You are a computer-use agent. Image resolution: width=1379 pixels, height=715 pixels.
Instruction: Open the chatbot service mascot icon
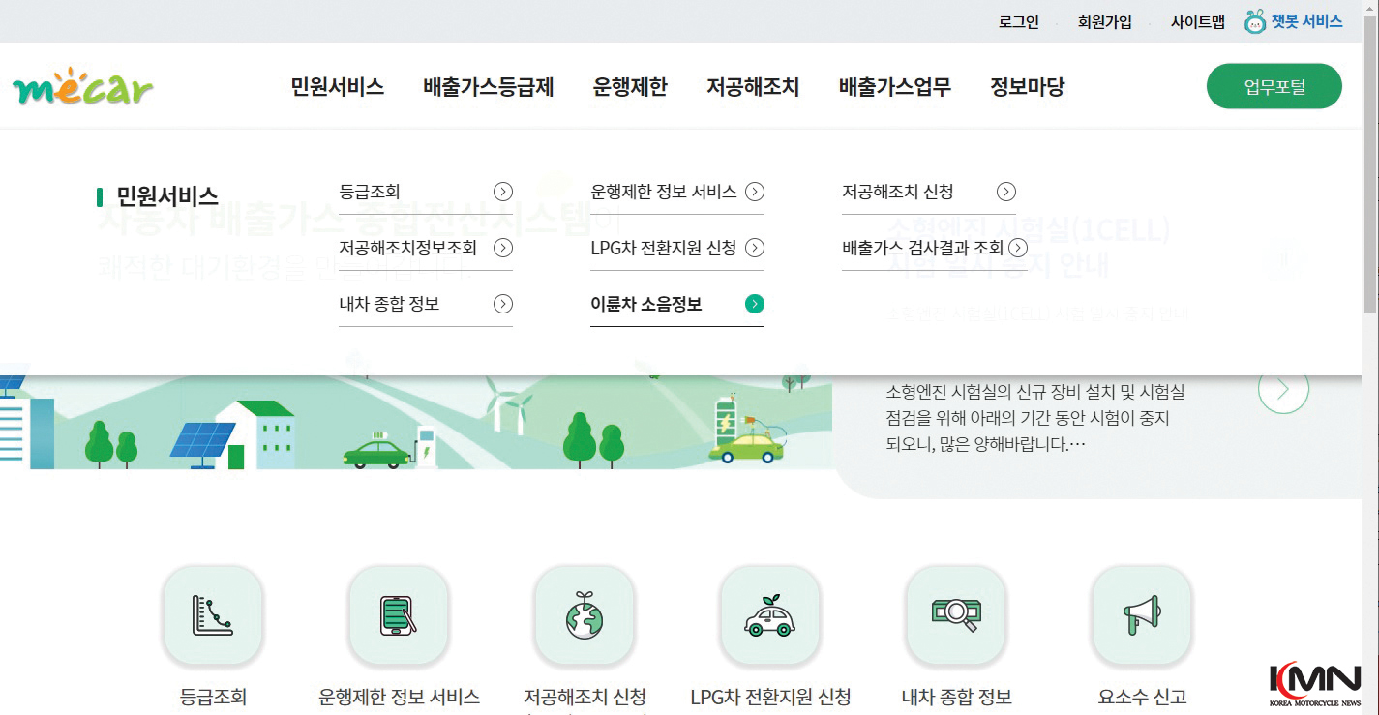tap(1255, 21)
